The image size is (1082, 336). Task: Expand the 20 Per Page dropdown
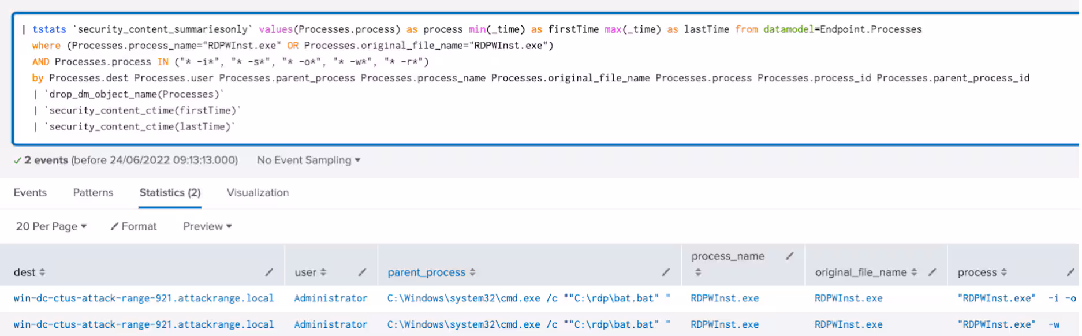click(x=51, y=226)
